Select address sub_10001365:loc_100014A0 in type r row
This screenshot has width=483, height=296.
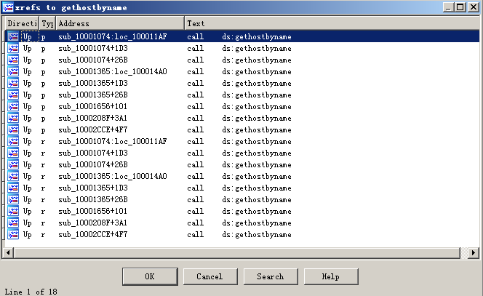113,176
